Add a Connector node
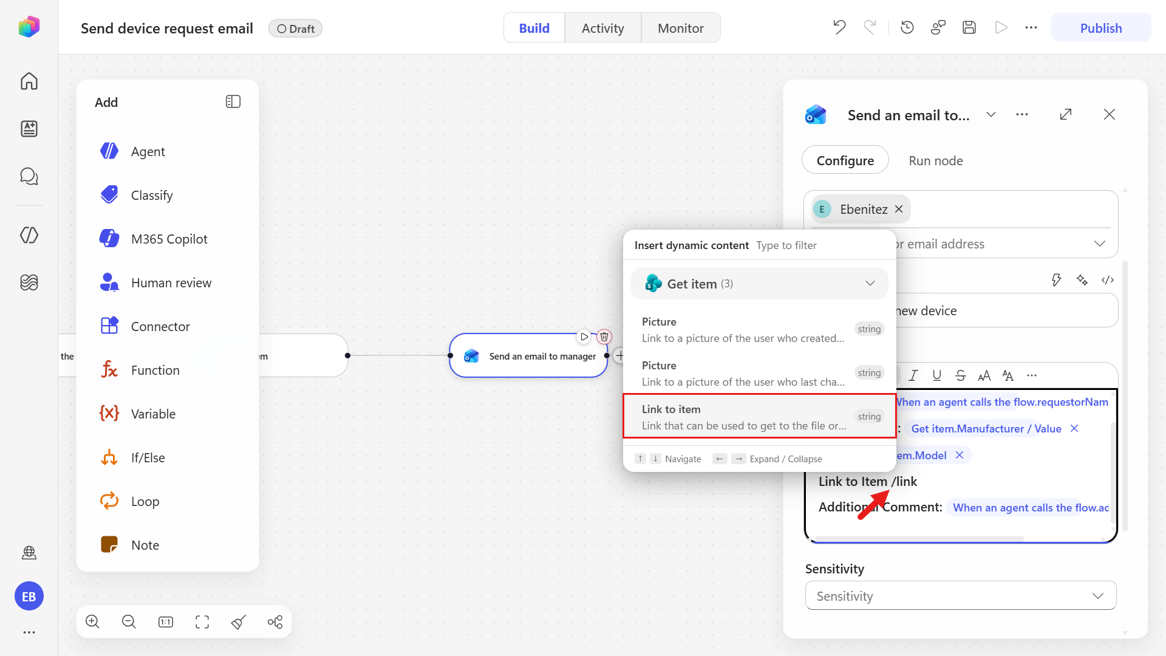This screenshot has width=1166, height=656. point(168,326)
